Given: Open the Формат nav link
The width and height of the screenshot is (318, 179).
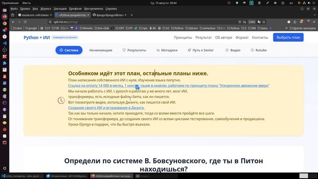Looking at the screenshot, I should pyautogui.click(x=242, y=38).
